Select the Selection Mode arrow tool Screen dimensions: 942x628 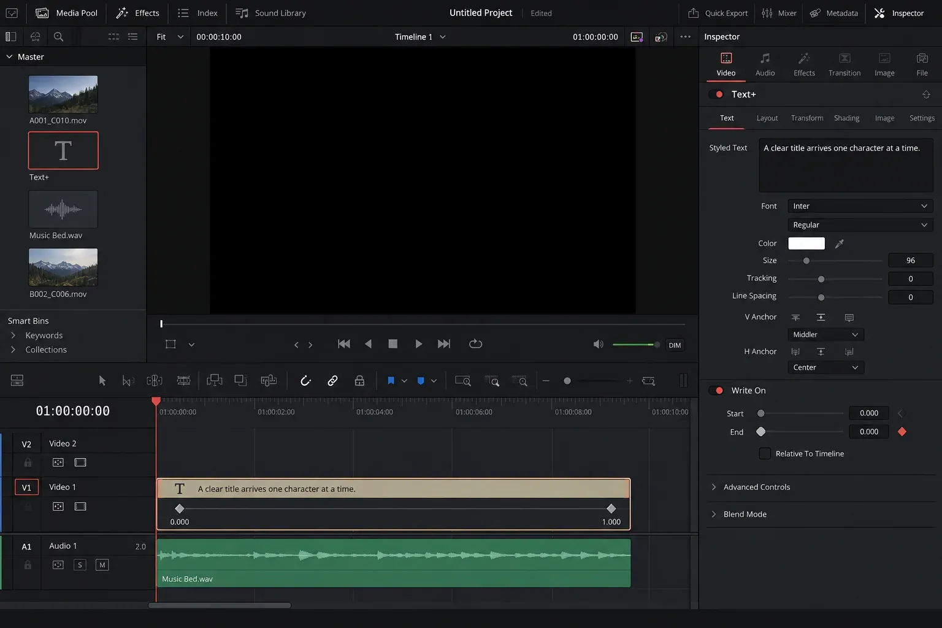click(x=102, y=381)
